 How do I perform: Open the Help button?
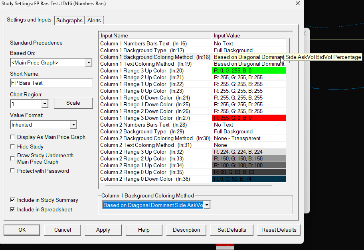coord(144,230)
